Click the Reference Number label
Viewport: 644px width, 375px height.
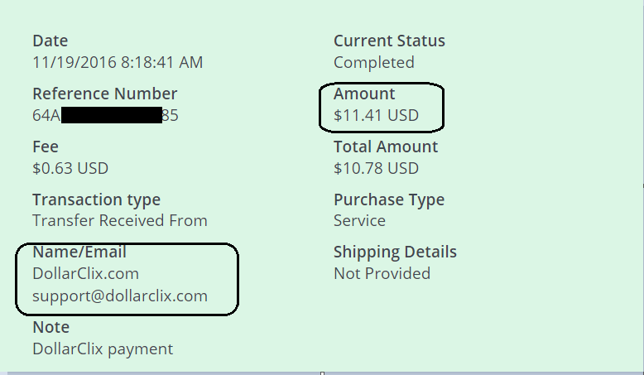point(105,94)
